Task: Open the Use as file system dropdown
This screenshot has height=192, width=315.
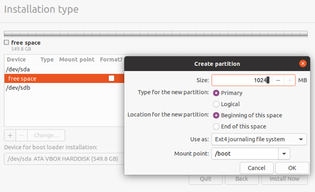Action: click(301, 139)
